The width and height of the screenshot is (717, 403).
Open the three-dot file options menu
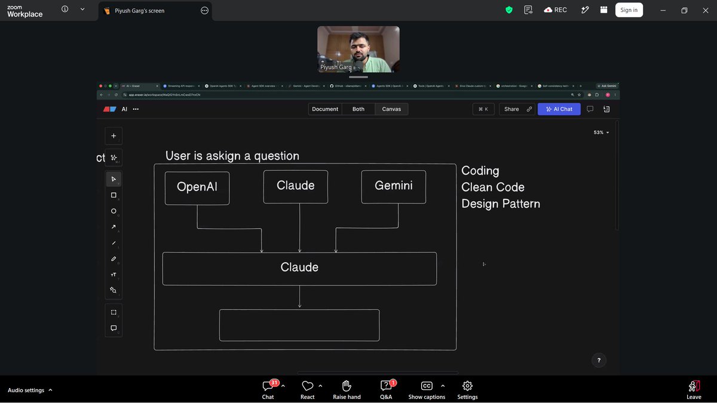(x=136, y=109)
